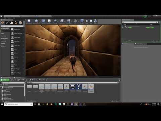Click the first folder thumbnail in assets

pos(30,87)
